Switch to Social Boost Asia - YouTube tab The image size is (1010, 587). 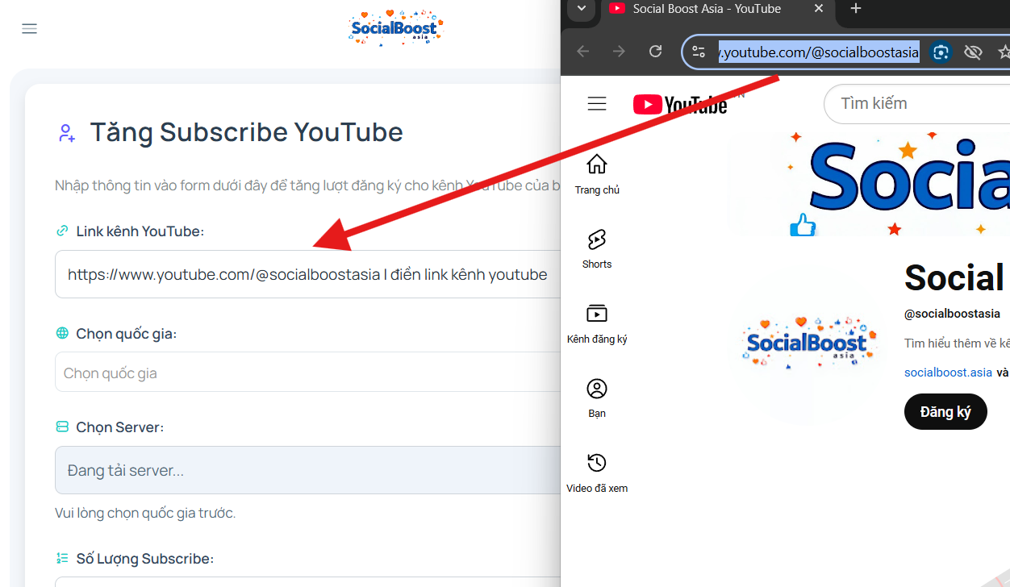click(707, 9)
